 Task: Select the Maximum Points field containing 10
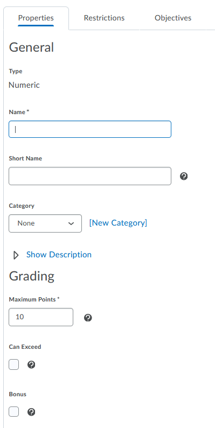(41, 317)
